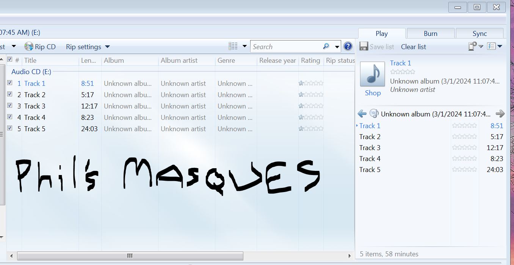This screenshot has height=265, width=514.
Task: Toggle the select-all checkbox in header
Action: tap(10, 60)
